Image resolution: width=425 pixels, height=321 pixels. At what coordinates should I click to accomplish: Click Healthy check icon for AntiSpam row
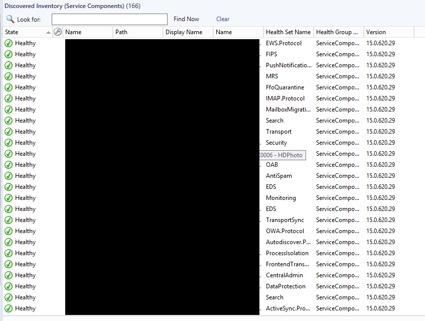click(x=9, y=176)
